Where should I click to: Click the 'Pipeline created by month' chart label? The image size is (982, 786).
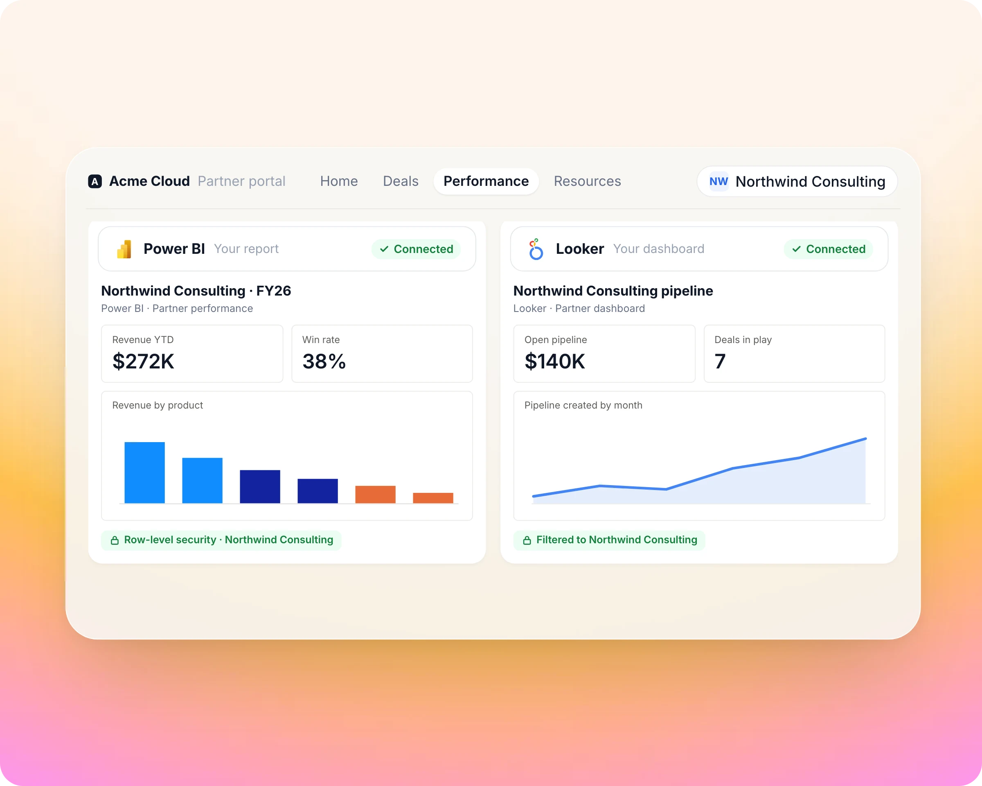pyautogui.click(x=583, y=406)
